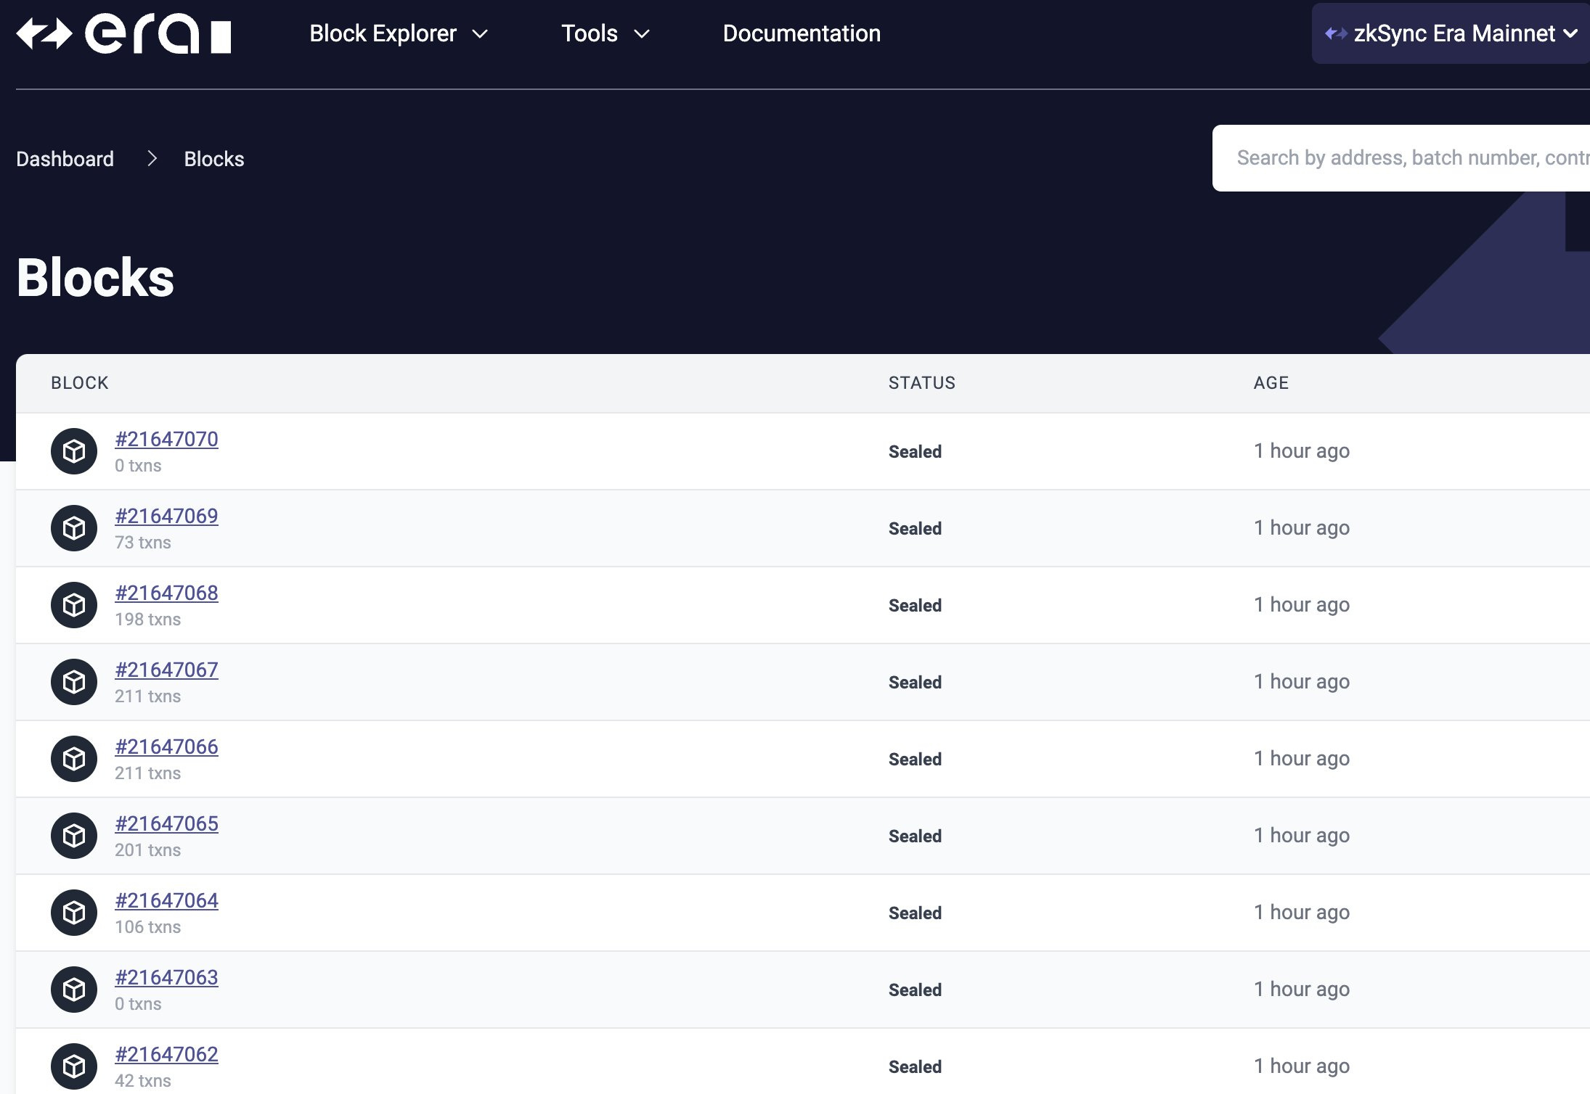Click Sealed status of block #21647070
The image size is (1590, 1094).
(x=915, y=451)
